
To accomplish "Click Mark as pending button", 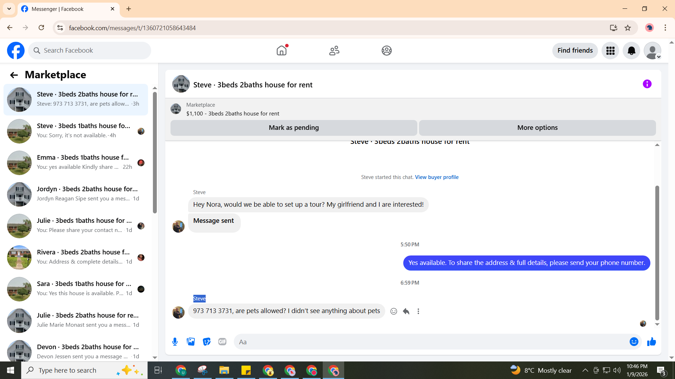I will [x=294, y=128].
